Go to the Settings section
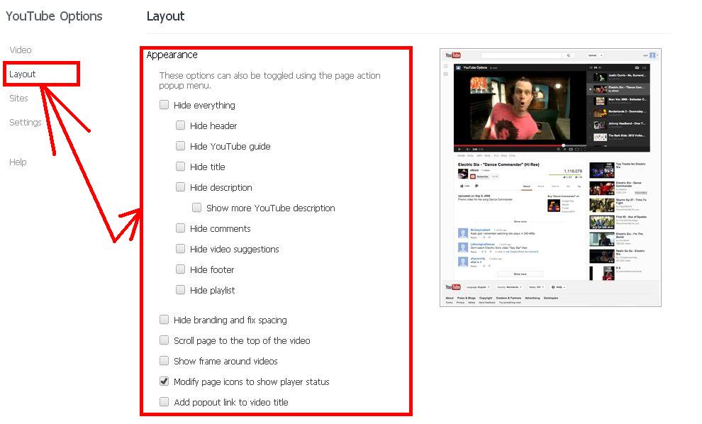702x424 pixels. [x=26, y=123]
